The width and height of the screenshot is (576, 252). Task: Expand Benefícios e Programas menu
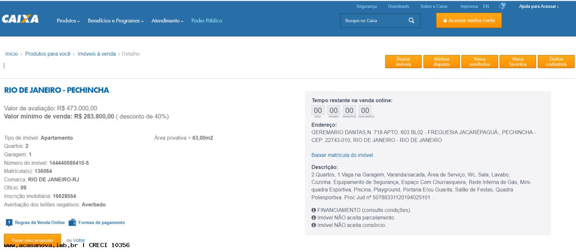coord(116,21)
